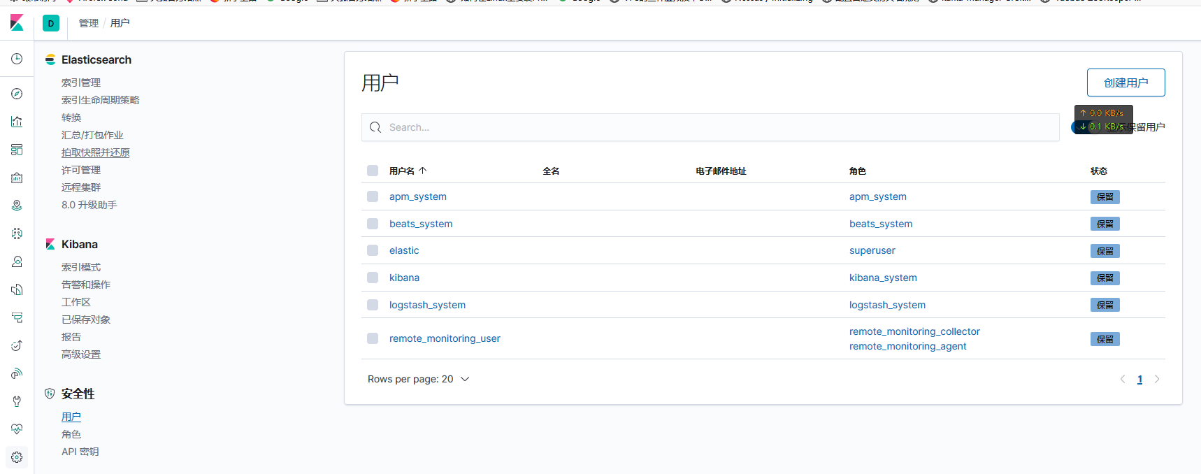1201x474 pixels.
Task: Open 高级设置 under Kibana
Action: tap(81, 354)
